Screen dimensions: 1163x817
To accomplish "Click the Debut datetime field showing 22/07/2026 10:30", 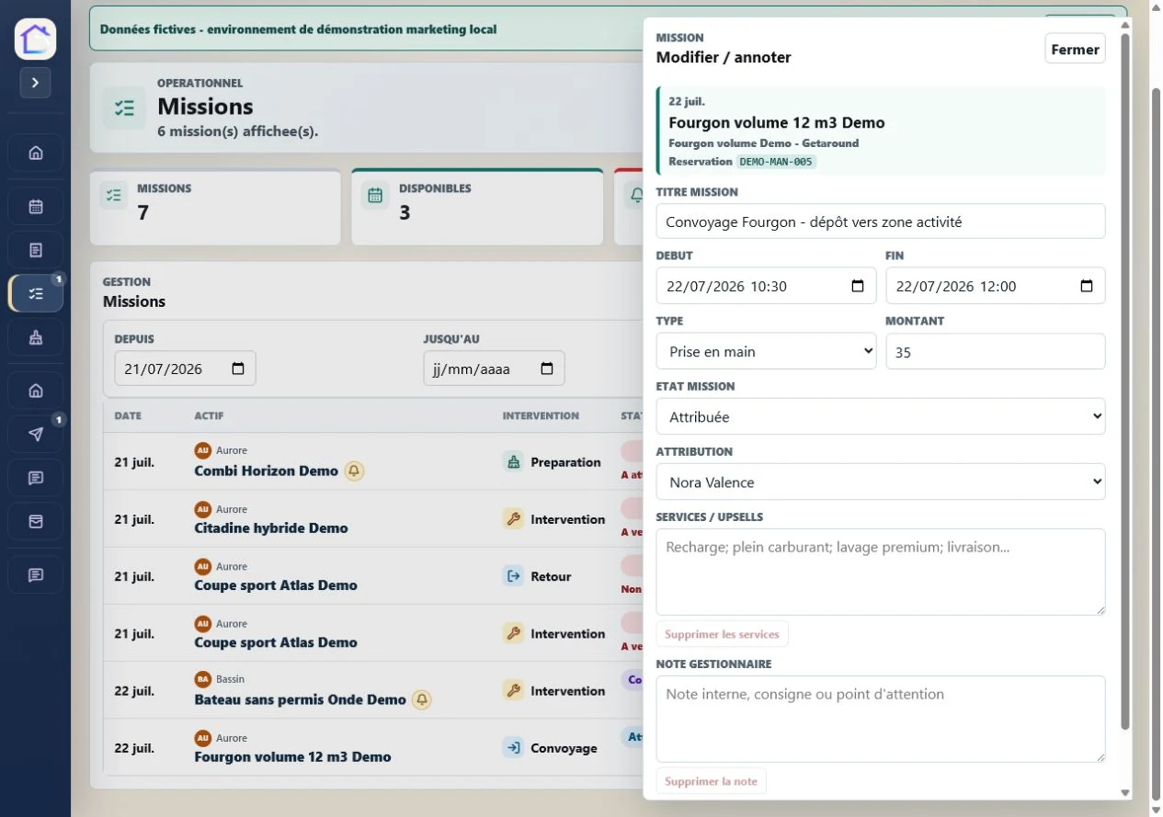I will (x=766, y=286).
